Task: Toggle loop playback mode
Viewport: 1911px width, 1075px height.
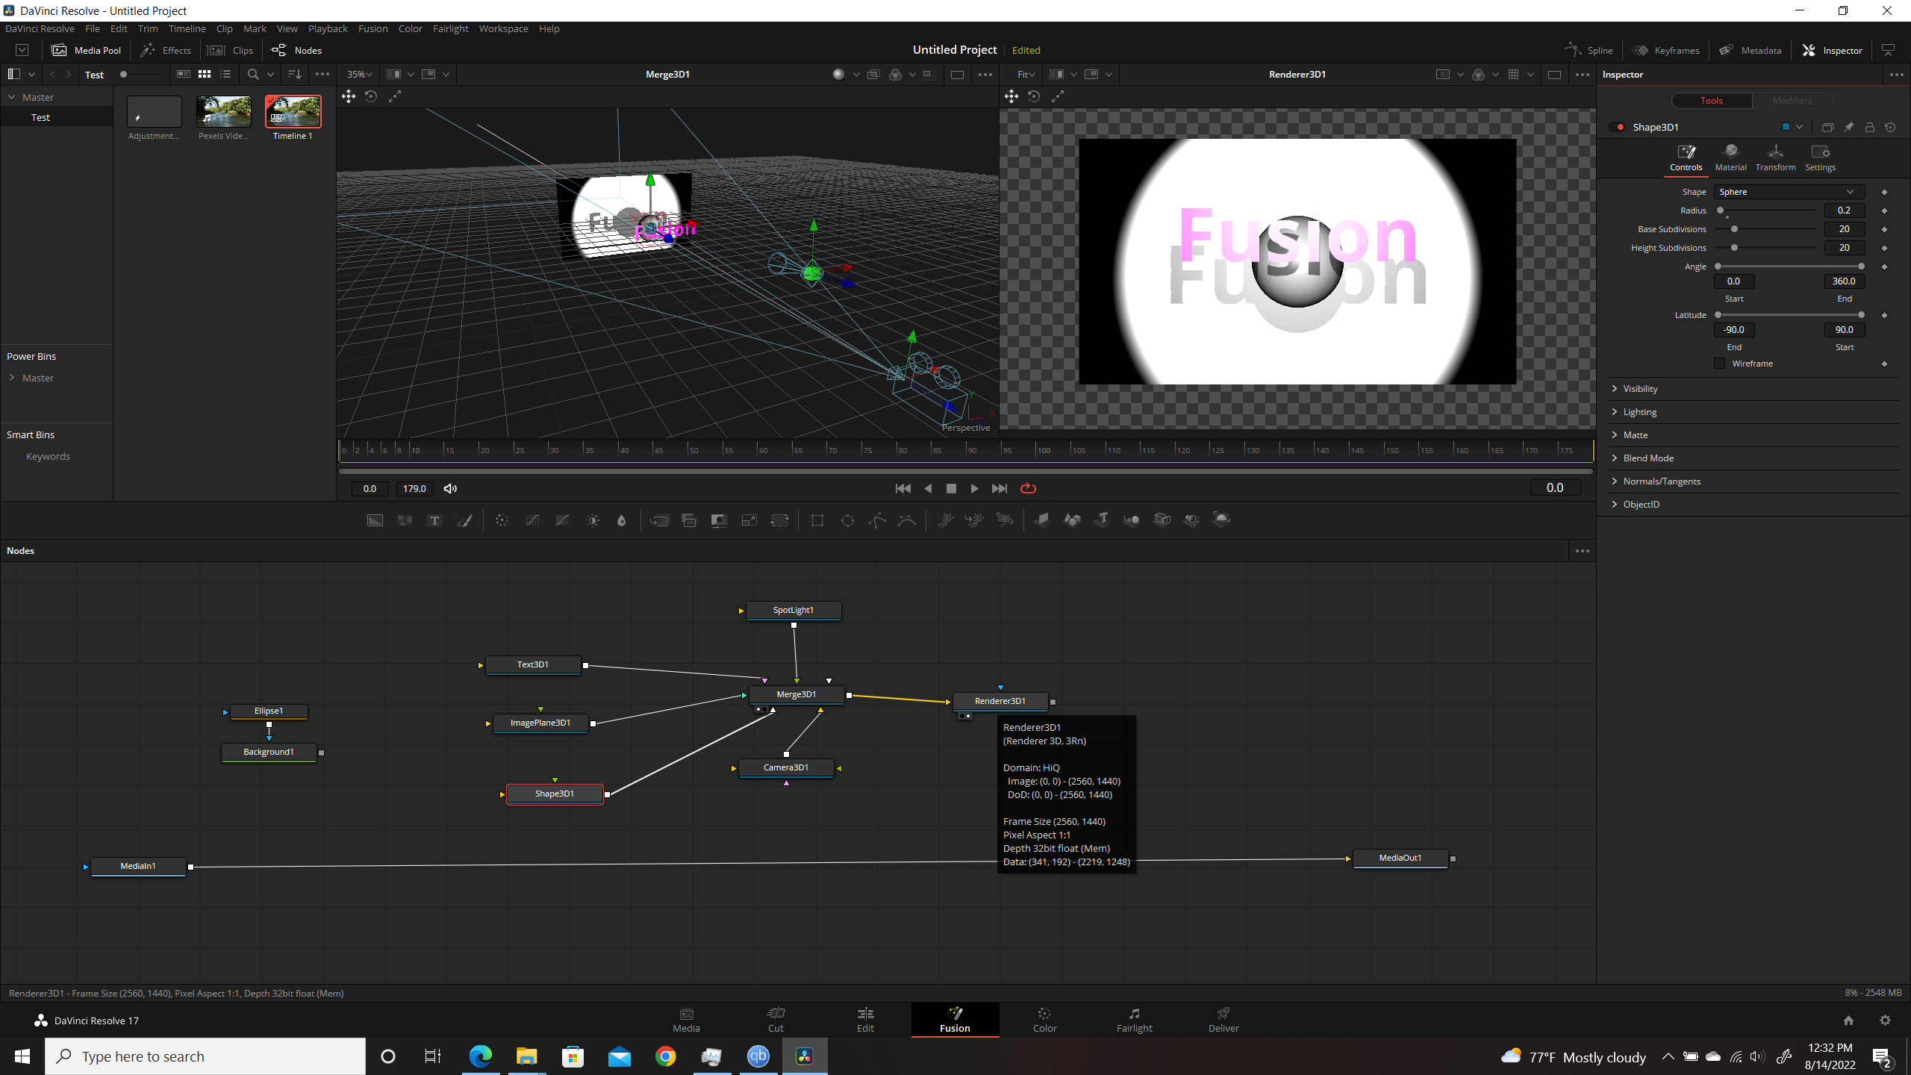Action: point(1028,488)
